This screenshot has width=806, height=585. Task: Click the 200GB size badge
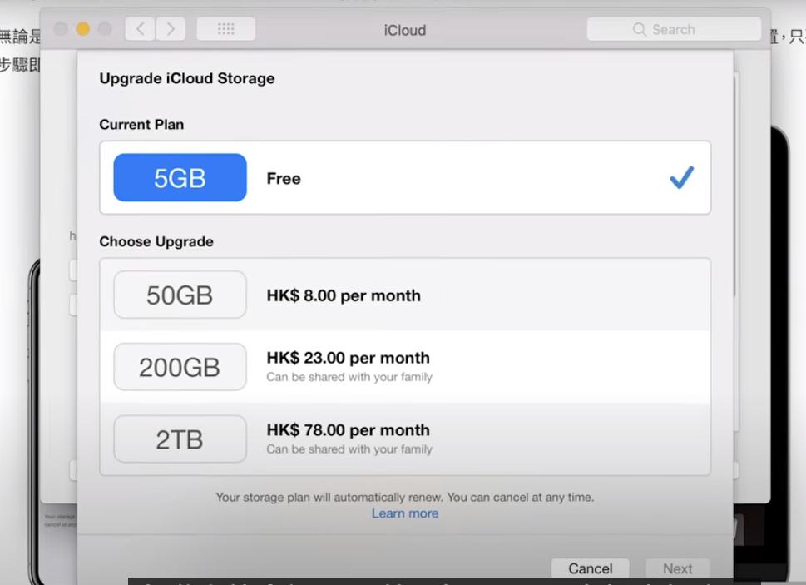pos(180,367)
